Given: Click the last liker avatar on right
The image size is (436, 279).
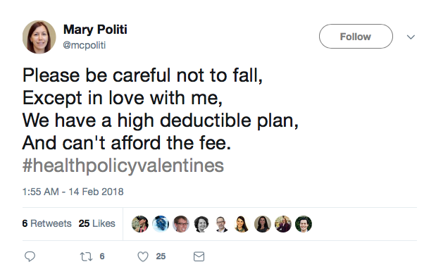Looking at the screenshot, I should click(304, 224).
